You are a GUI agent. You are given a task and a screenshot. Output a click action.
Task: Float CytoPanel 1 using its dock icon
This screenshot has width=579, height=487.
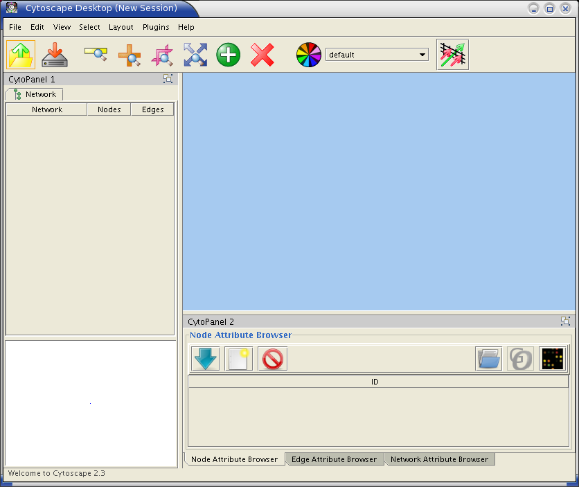tap(168, 79)
